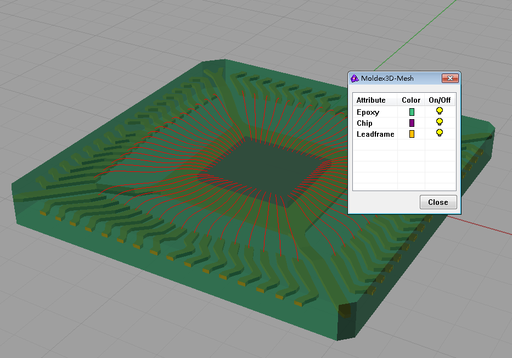Close the Moldex3D-Mesh window with the red X

click(450, 79)
